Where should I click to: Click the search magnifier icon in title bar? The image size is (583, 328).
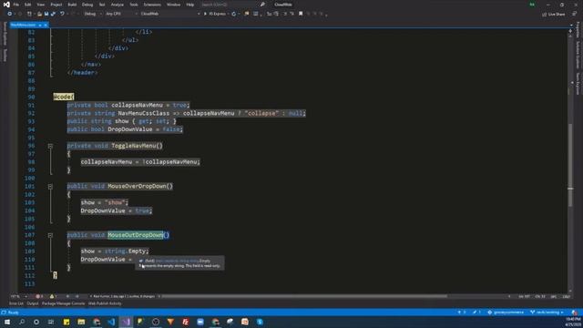pos(262,5)
